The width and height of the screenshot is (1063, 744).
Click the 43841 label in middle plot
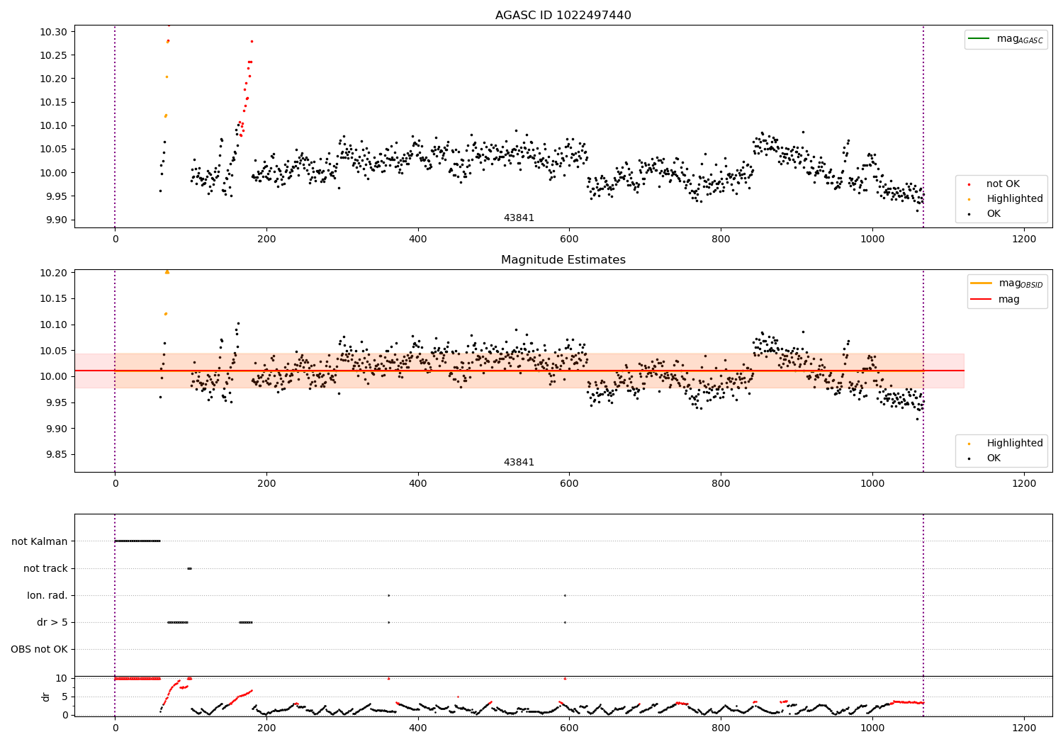(519, 463)
